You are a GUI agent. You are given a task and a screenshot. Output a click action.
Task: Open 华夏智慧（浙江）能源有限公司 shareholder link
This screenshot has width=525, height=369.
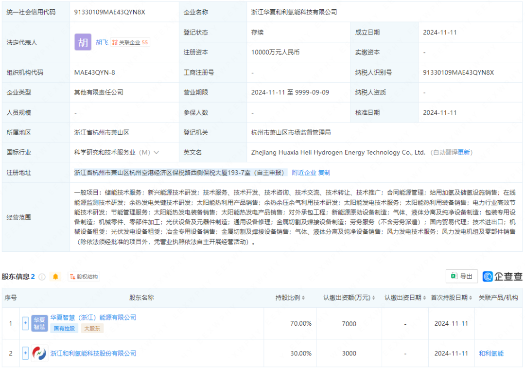(93, 317)
